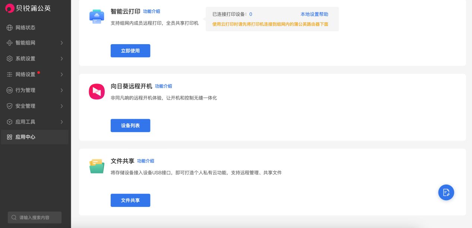Click the 系统设置 gear icon
The height and width of the screenshot is (228, 472).
pyautogui.click(x=10, y=59)
